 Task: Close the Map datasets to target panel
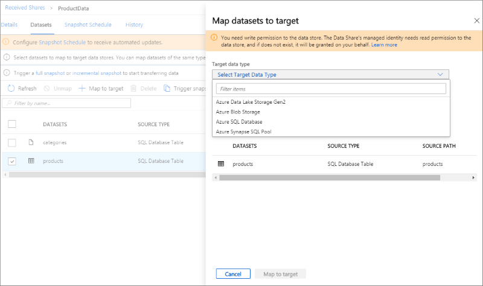[x=476, y=21]
